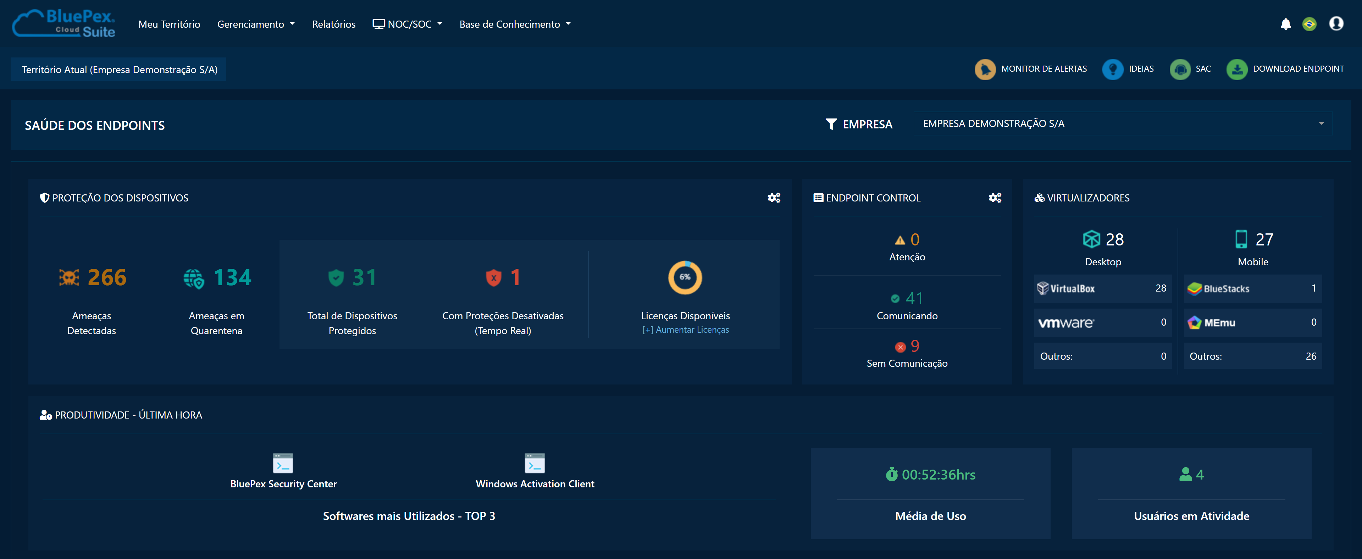Click the 134 quarantined threats value

(x=233, y=278)
